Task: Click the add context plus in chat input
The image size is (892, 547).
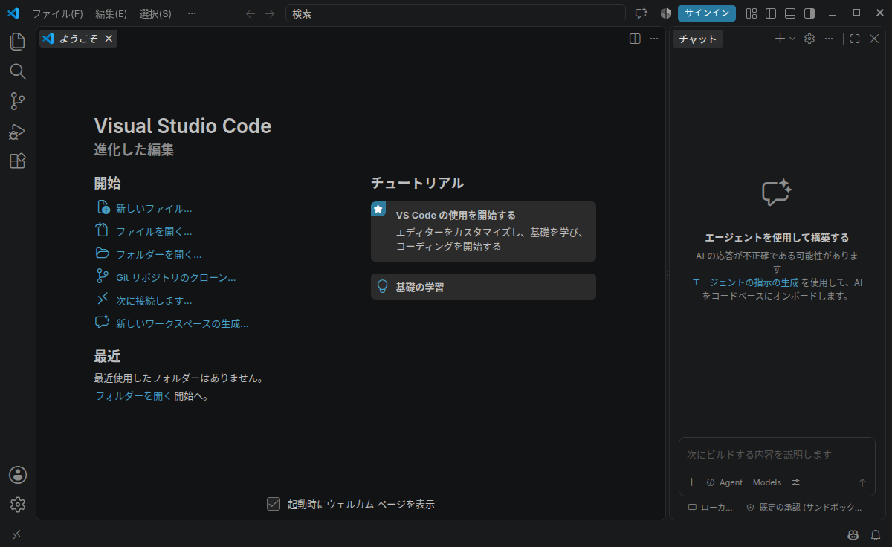Action: (691, 482)
